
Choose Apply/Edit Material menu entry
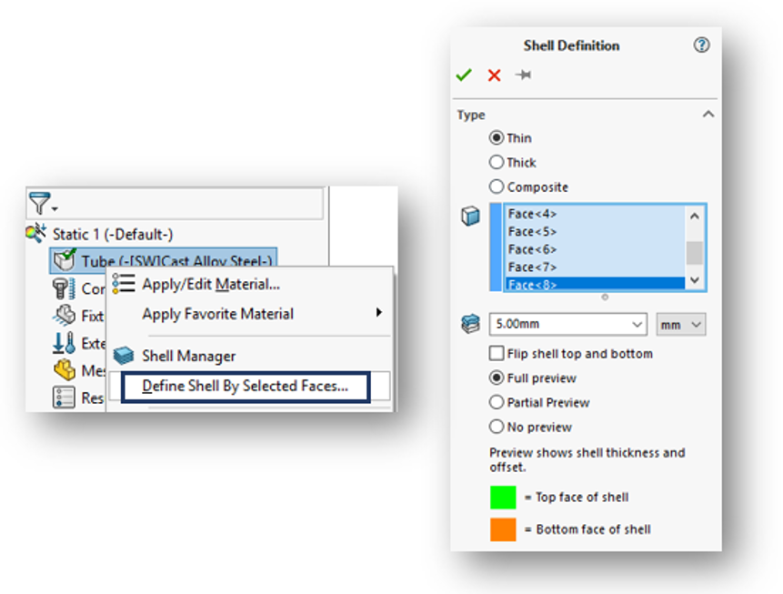coord(211,284)
